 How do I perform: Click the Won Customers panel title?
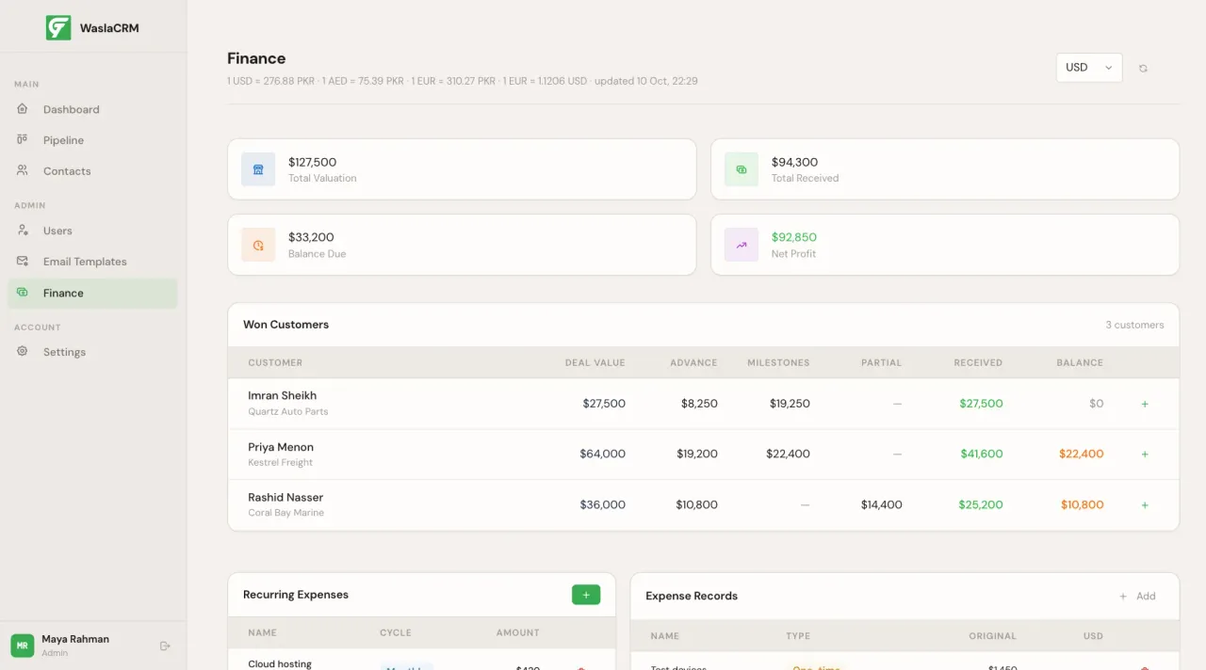(x=286, y=325)
